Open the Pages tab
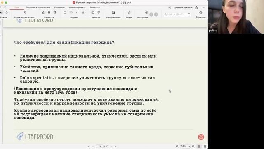This screenshot has height=149, width=264. (59, 7)
